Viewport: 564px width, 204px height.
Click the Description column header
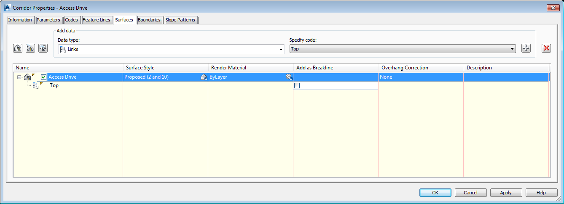point(506,67)
